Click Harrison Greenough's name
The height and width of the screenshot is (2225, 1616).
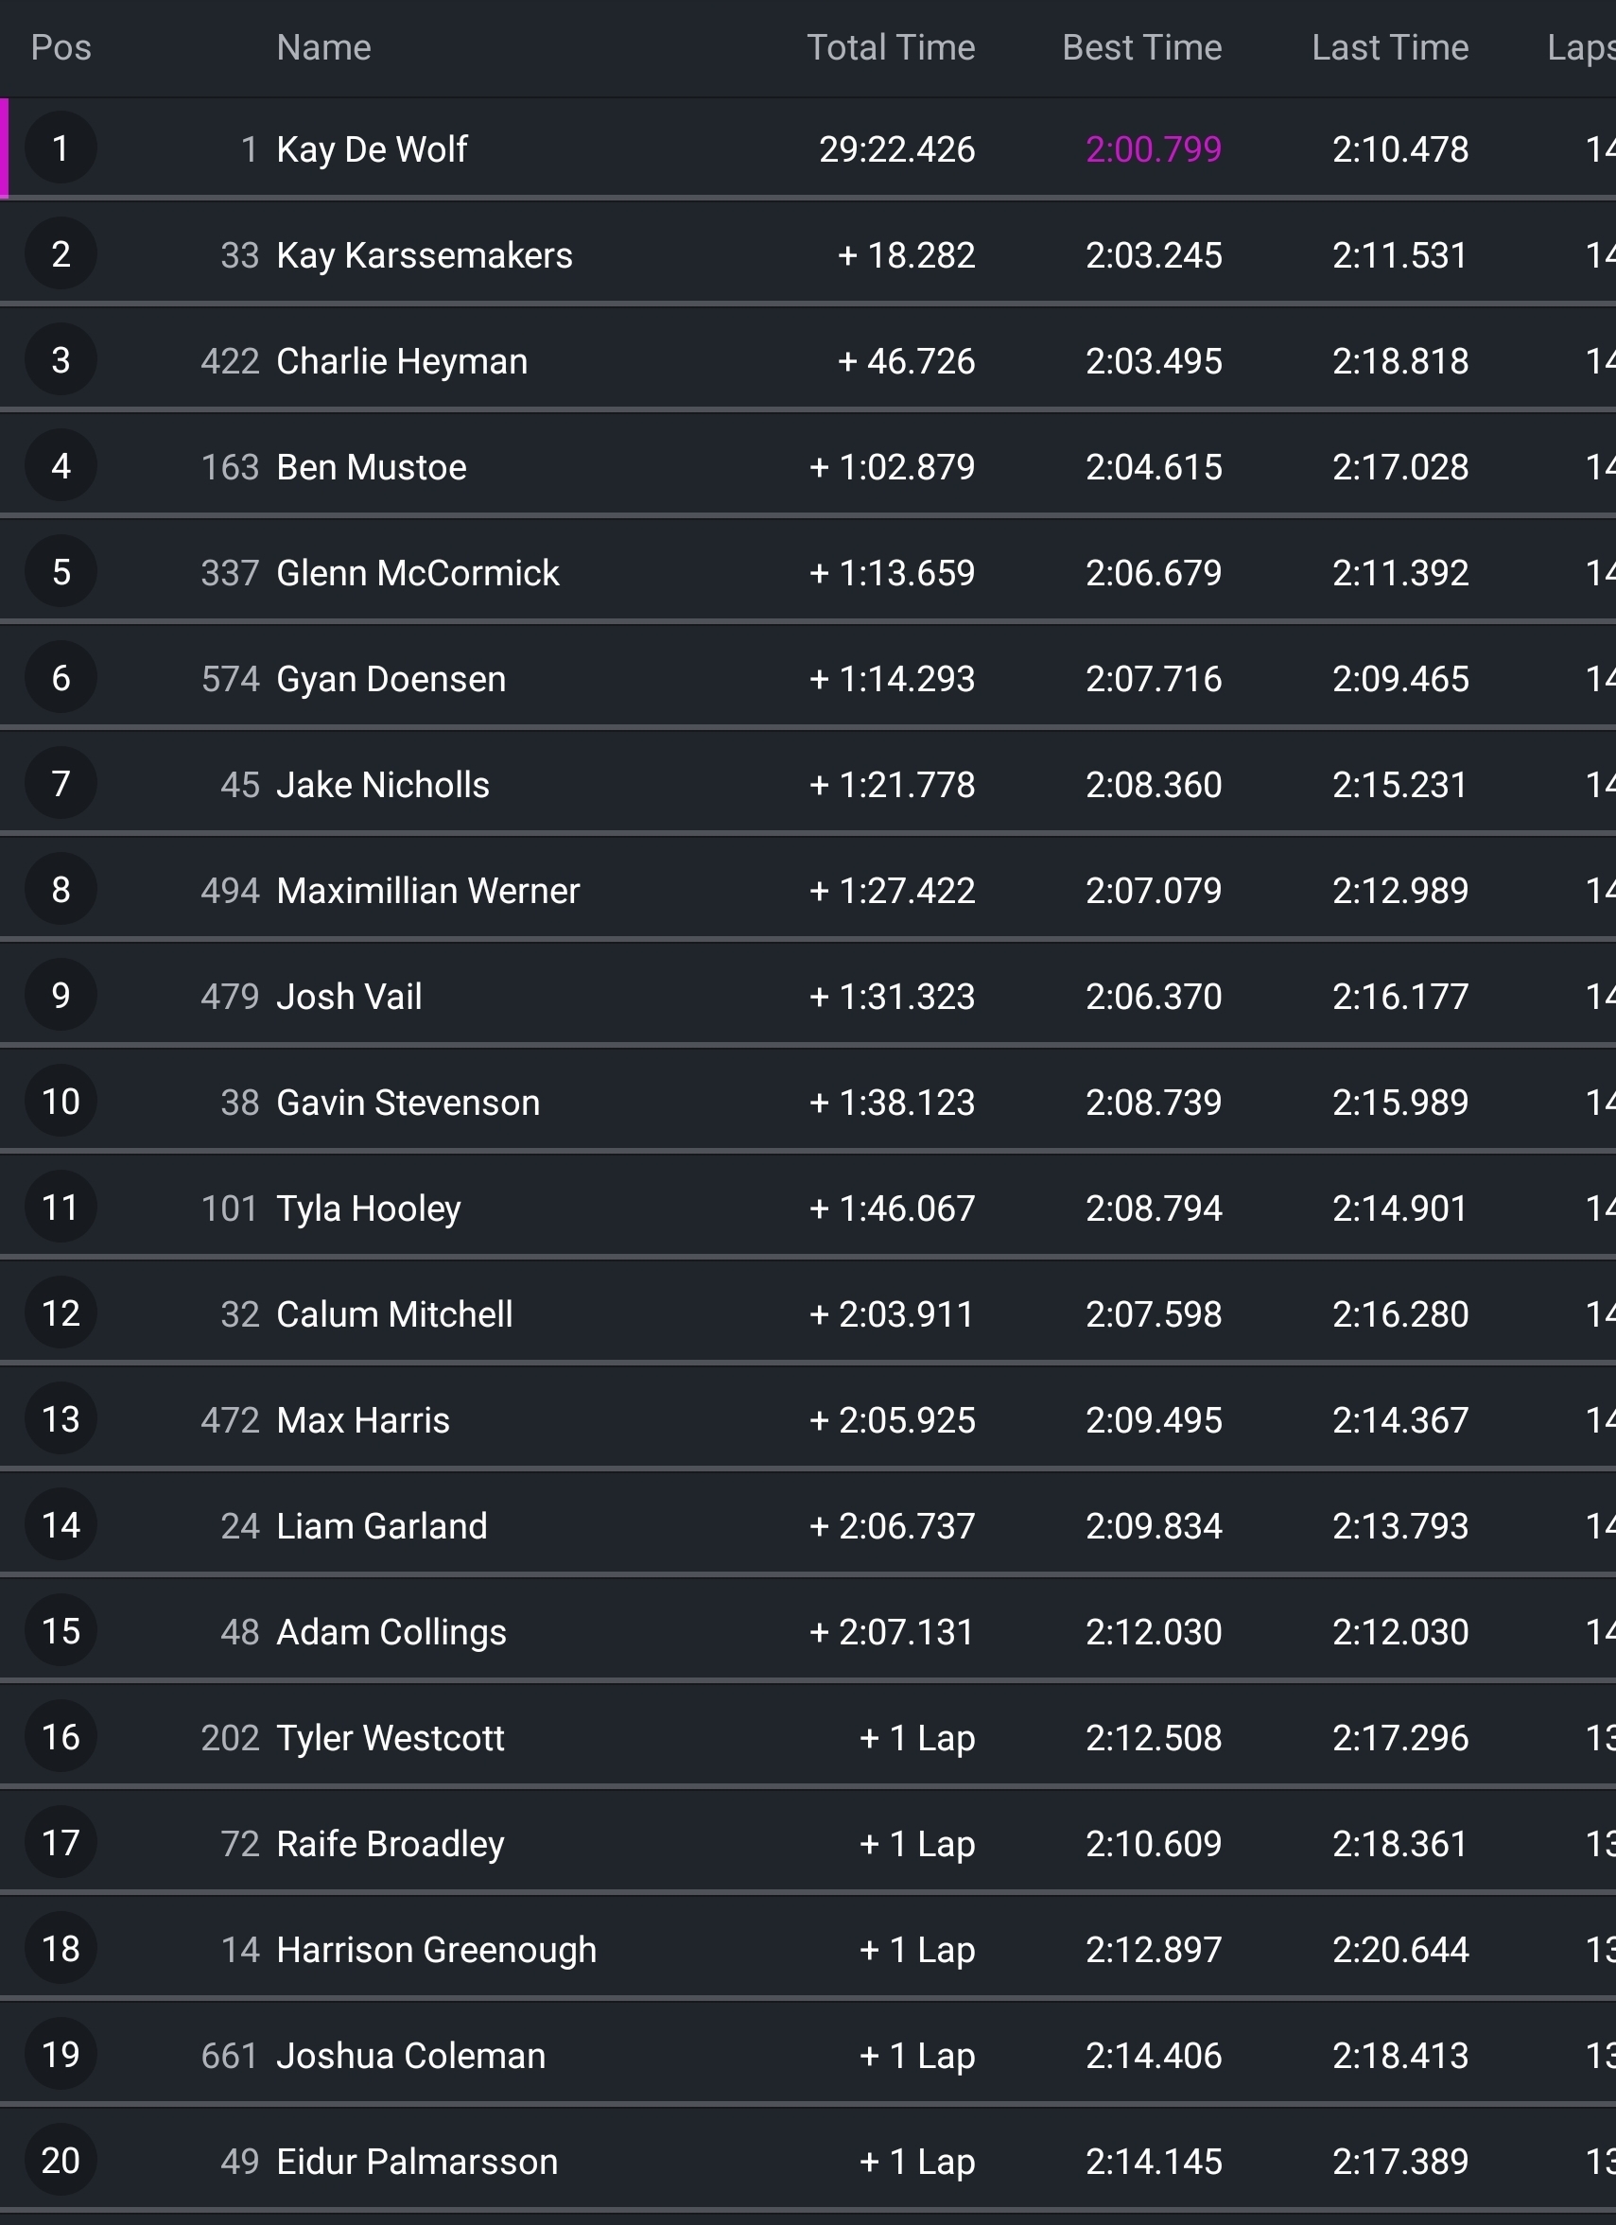(436, 1949)
